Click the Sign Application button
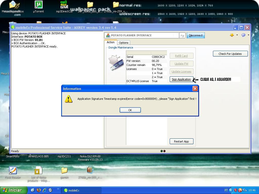The image size is (259, 194). [x=181, y=79]
